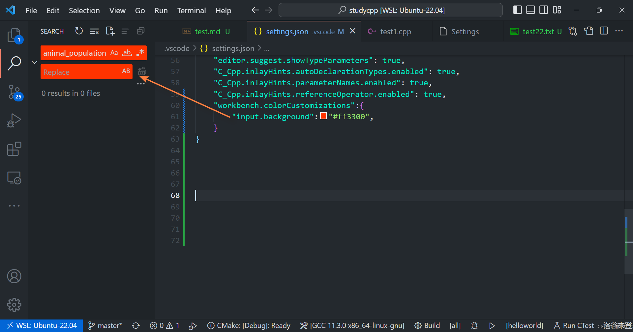Toggle secondary side bar visibility
Screen dimensions: 633x332
click(544, 10)
